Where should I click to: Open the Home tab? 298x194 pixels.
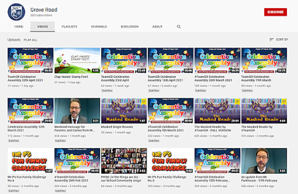pos(19,26)
